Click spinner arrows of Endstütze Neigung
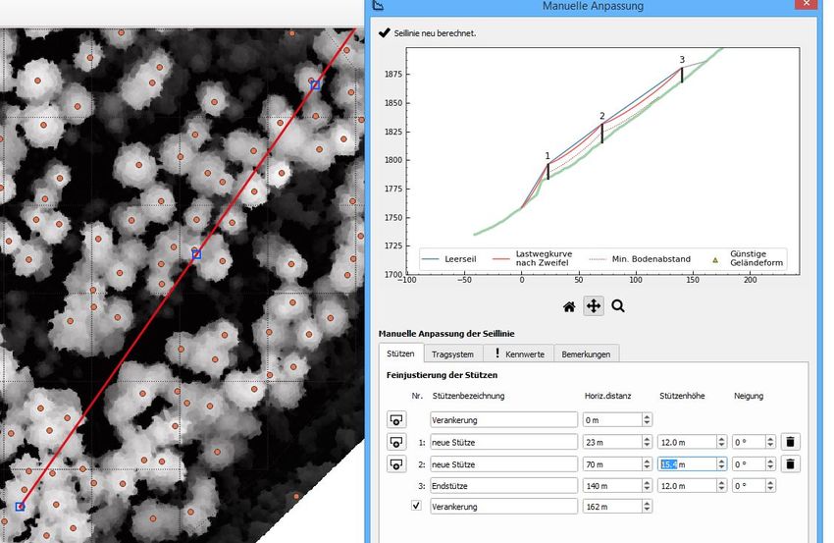Image resolution: width=834 pixels, height=543 pixels. click(x=769, y=485)
